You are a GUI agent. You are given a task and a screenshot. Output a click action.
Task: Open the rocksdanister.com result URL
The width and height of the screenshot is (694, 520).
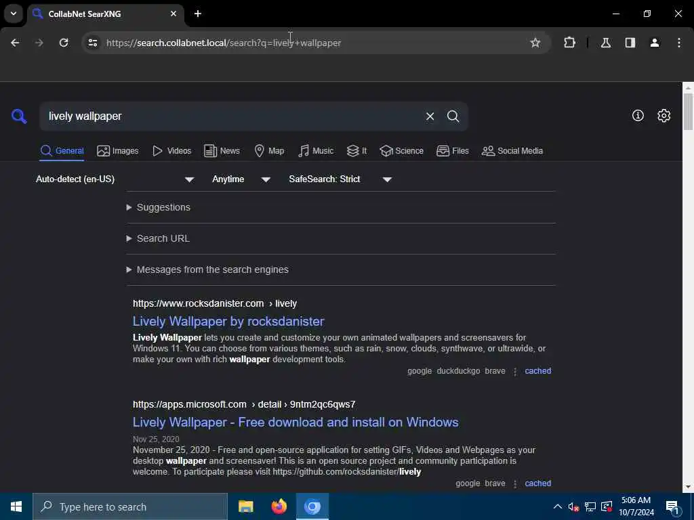[x=215, y=304]
